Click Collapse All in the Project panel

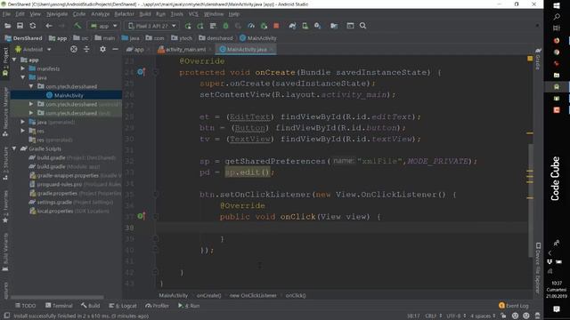point(86,50)
